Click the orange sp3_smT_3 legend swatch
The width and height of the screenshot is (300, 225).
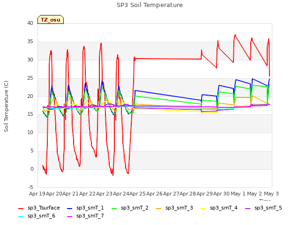[x=159, y=208]
